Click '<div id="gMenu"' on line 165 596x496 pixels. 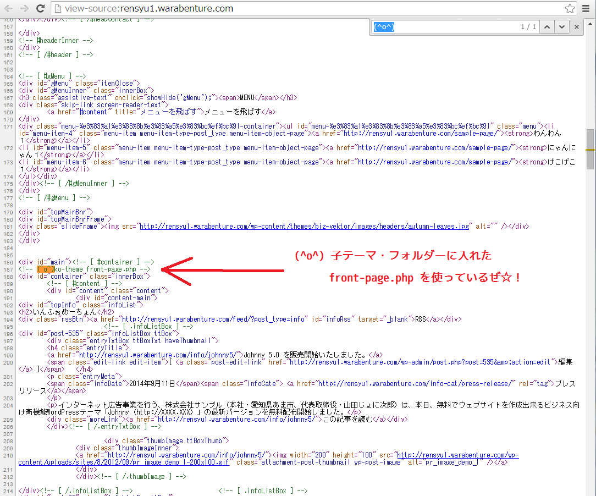click(45, 83)
